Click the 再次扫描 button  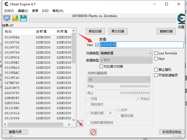click(x=118, y=31)
